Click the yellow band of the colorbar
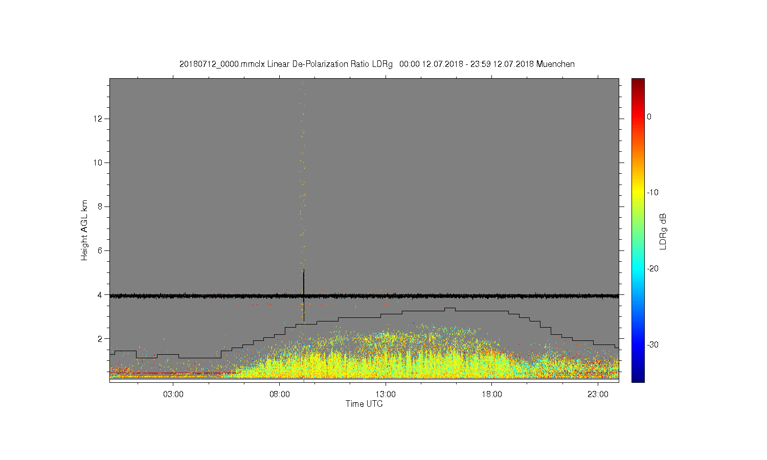Viewport: 767px width, 460px height. [x=638, y=192]
